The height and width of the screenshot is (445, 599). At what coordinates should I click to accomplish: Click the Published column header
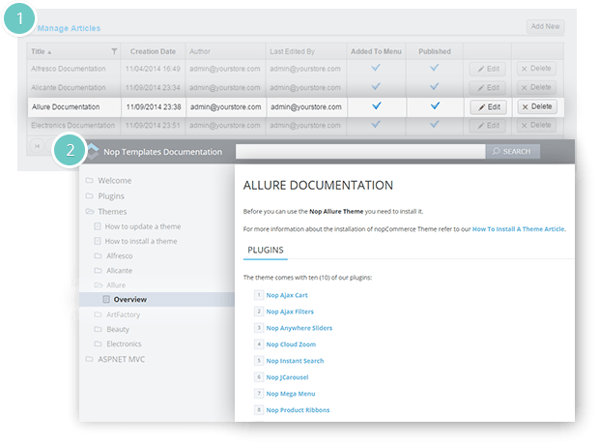(x=435, y=51)
